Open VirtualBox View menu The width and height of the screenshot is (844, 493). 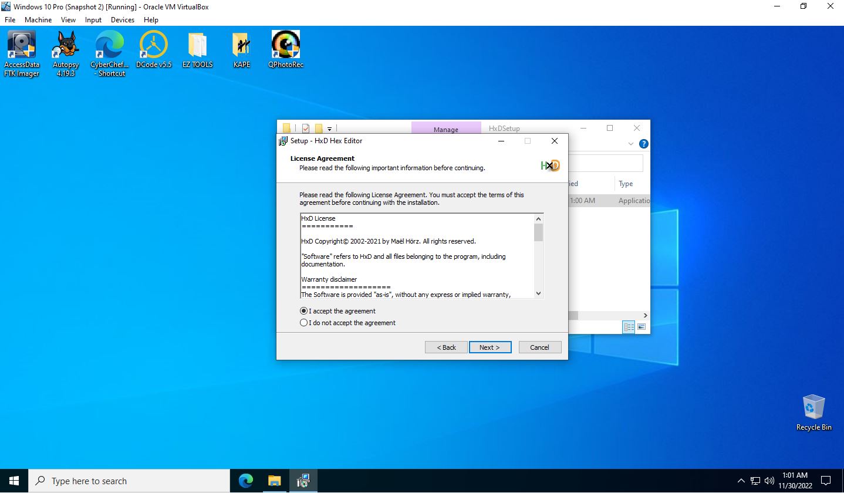[68, 19]
